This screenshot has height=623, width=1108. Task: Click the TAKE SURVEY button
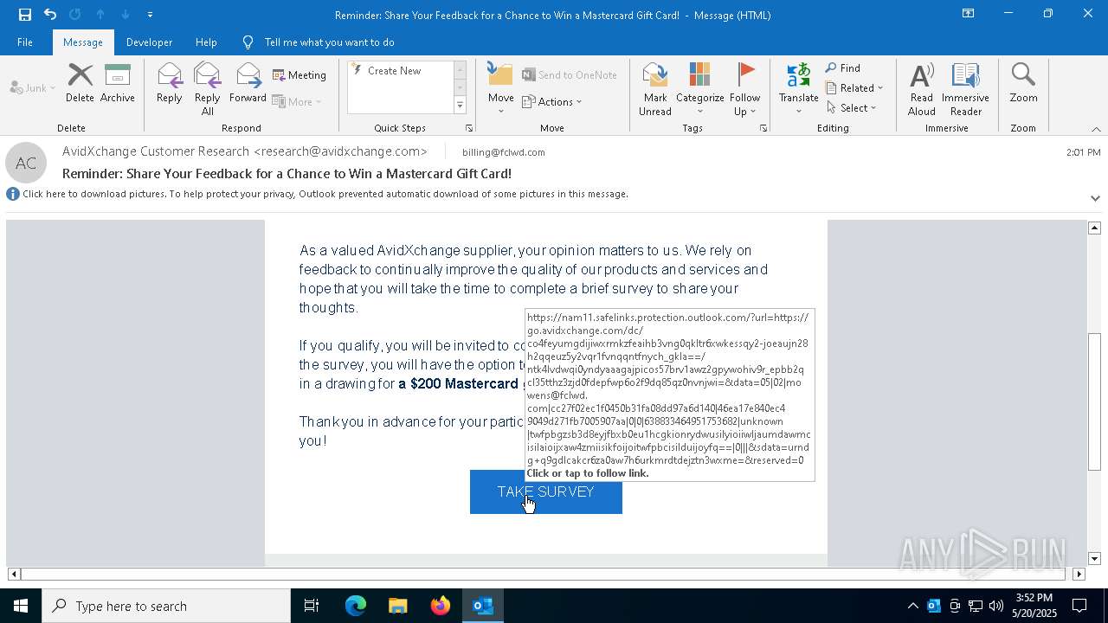546,491
